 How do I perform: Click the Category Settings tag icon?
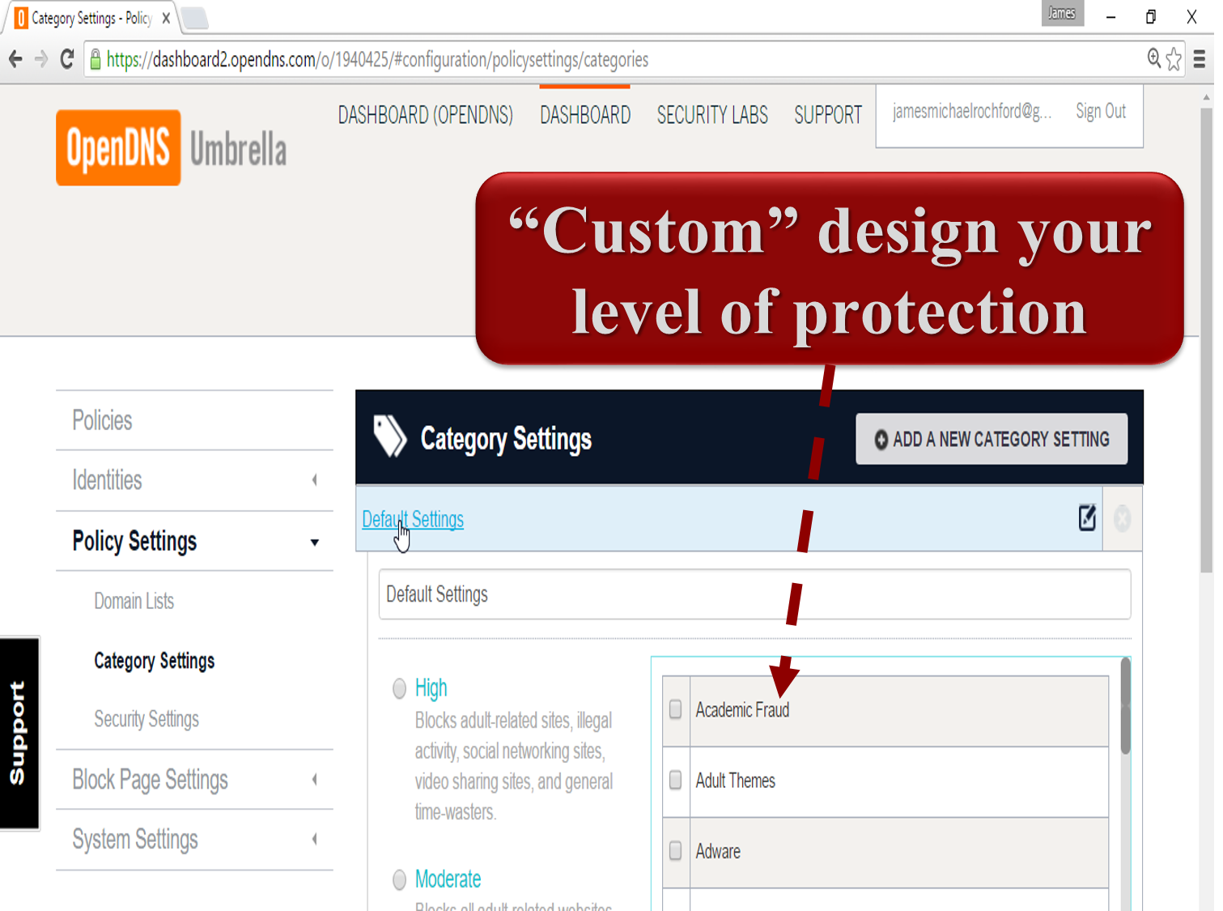[389, 436]
